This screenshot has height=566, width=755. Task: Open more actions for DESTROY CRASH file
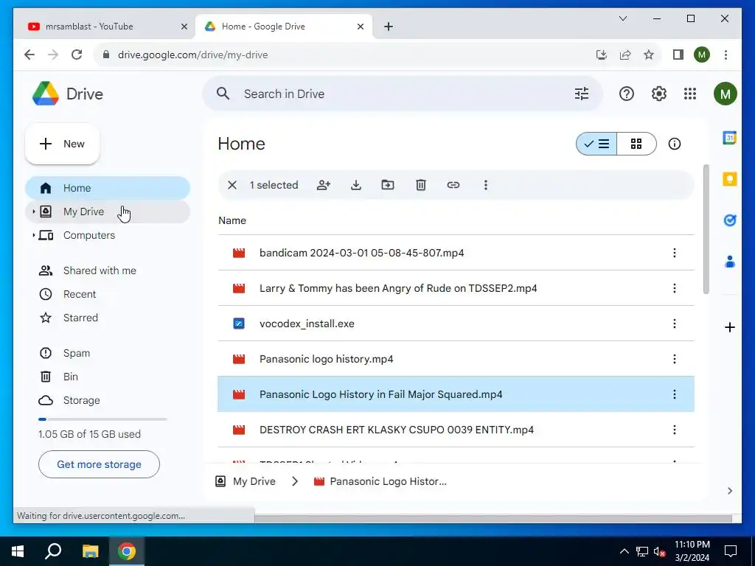(x=674, y=430)
